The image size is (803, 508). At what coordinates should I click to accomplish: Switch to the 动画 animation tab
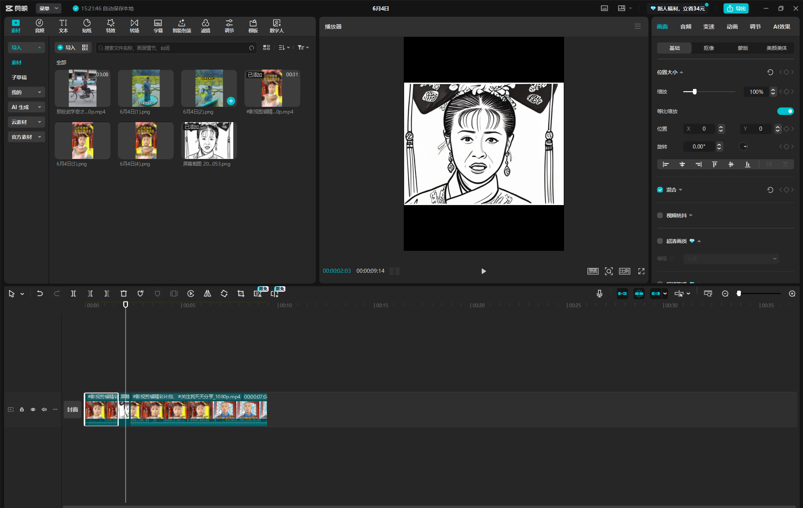tap(732, 26)
